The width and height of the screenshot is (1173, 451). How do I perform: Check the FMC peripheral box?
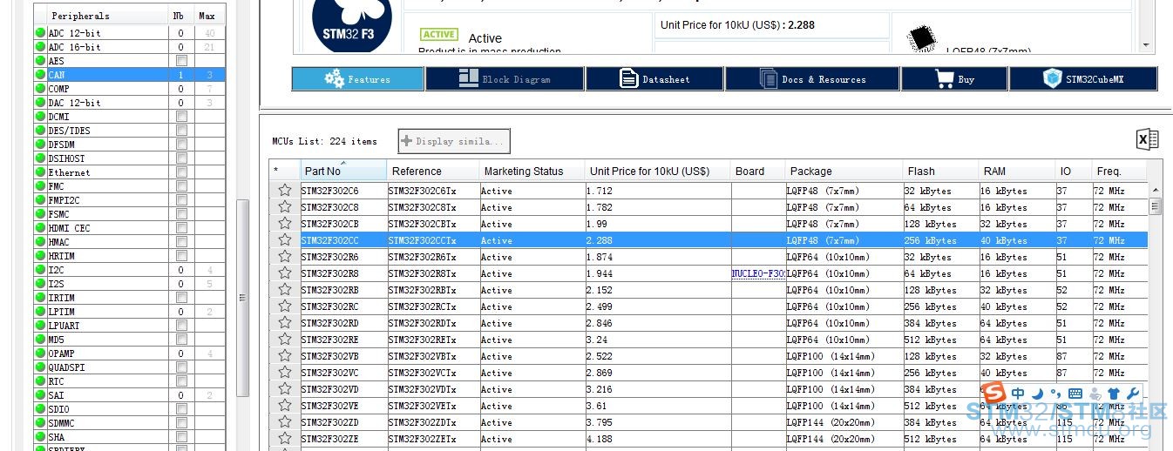pyautogui.click(x=181, y=186)
